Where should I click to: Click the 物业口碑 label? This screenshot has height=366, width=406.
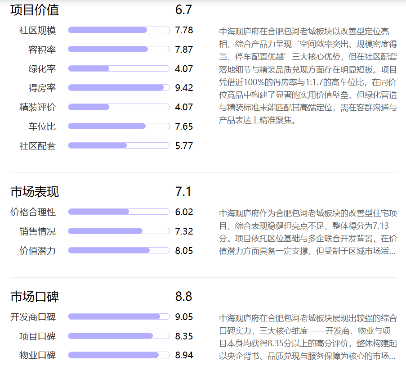[38, 355]
